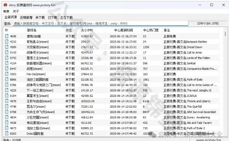
Task: Switch to the 正在下载 tab
Action: point(67,18)
